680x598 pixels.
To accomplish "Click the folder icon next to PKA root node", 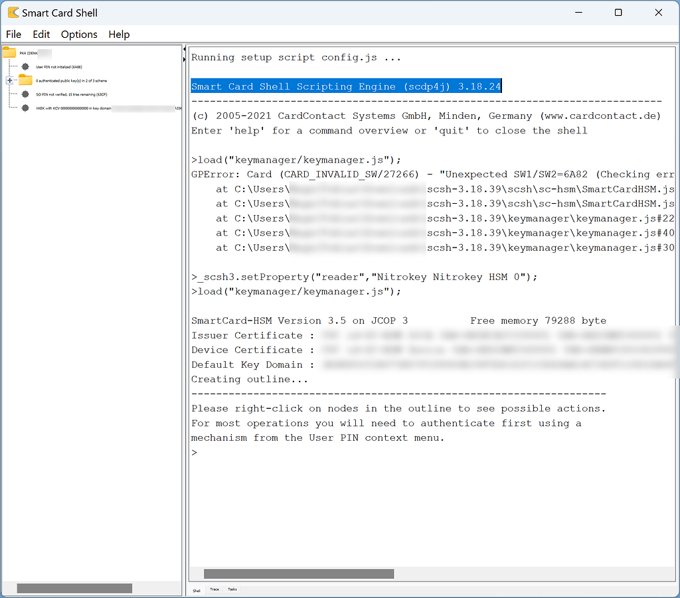I will click(9, 52).
